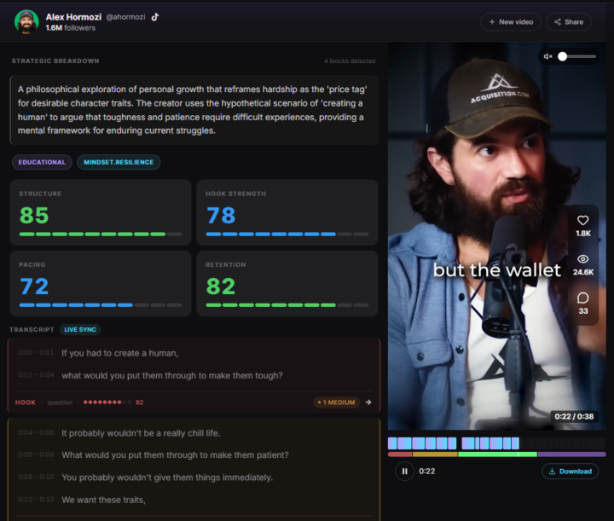Select line "It probably wouldn't be a really chill life."

tap(141, 433)
